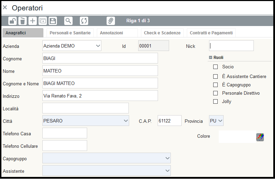The width and height of the screenshot is (275, 179).
Task: Expand the Città dropdown list
Action: pos(126,121)
